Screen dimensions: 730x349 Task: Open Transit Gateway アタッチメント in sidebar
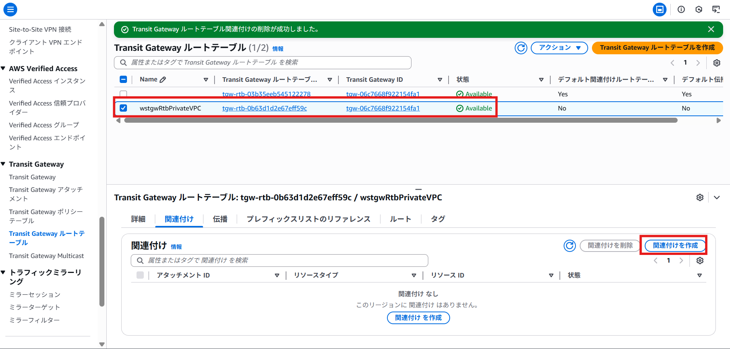46,194
